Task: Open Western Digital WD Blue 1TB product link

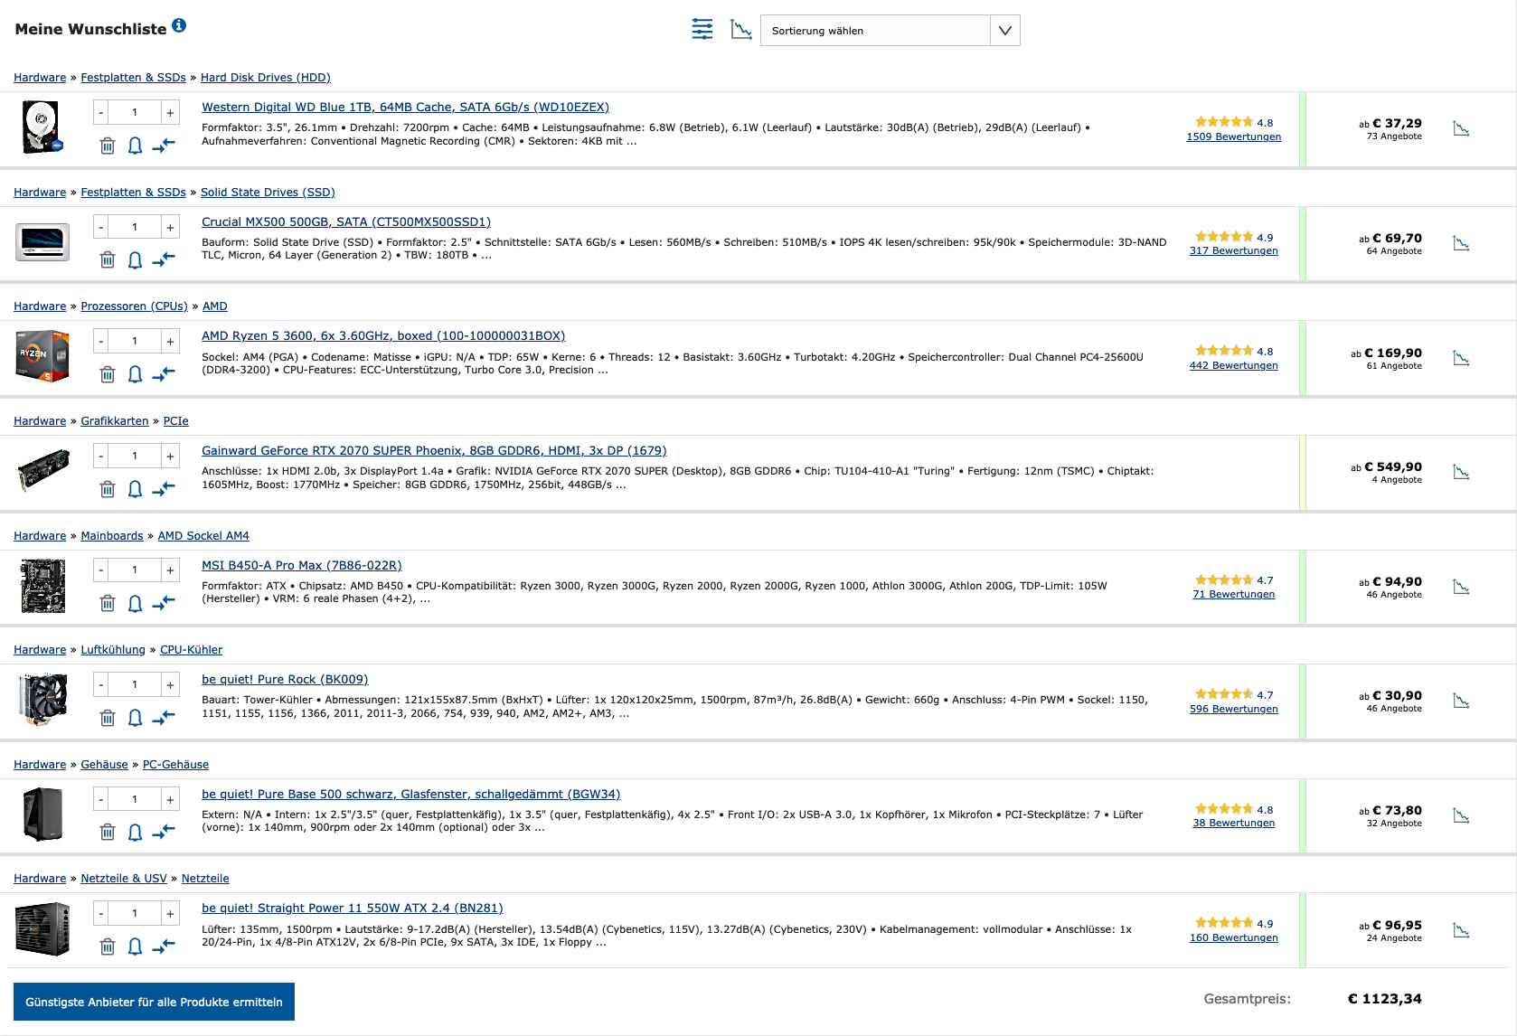Action: tap(405, 107)
